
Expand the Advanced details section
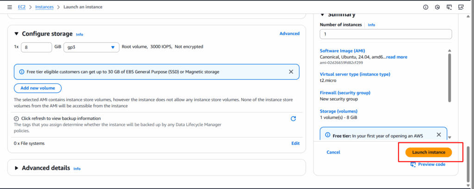point(17,168)
